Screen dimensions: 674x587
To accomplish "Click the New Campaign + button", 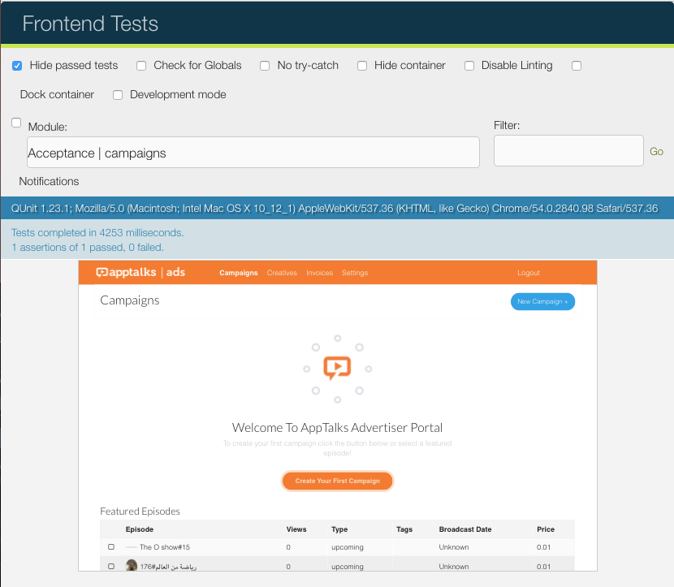I will point(542,301).
